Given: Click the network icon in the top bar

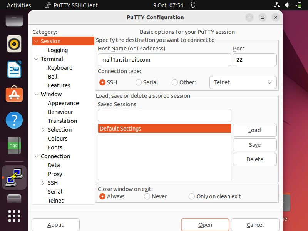Looking at the screenshot, I should point(276,5).
